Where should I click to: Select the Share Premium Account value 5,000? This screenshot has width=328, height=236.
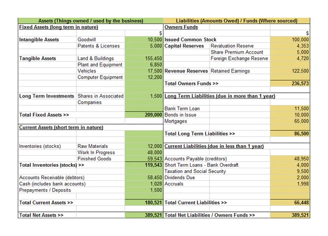pyautogui.click(x=303, y=52)
